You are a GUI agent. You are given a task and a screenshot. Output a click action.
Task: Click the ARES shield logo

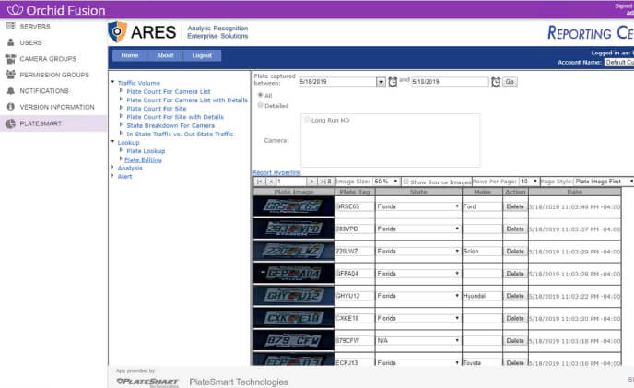(x=118, y=32)
